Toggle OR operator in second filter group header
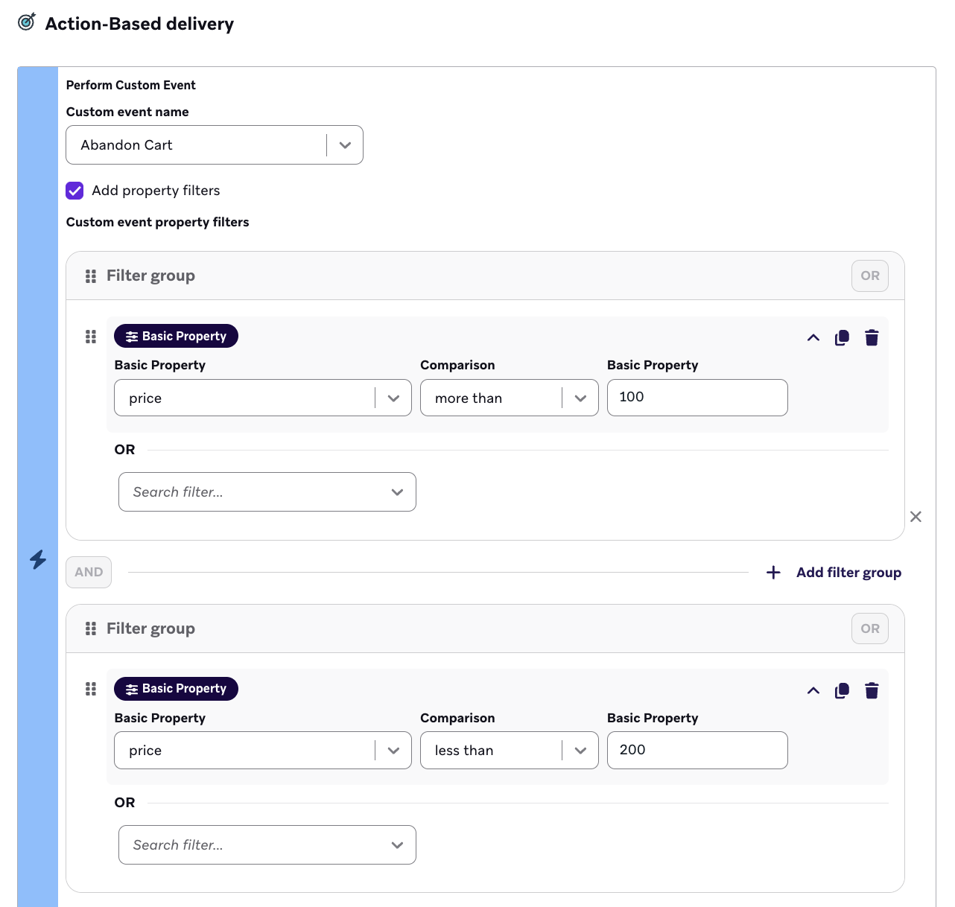 (870, 628)
